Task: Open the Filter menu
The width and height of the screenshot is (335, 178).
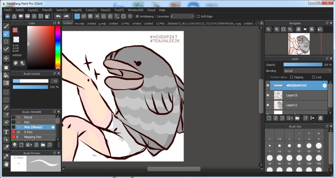Action: tap(47, 10)
